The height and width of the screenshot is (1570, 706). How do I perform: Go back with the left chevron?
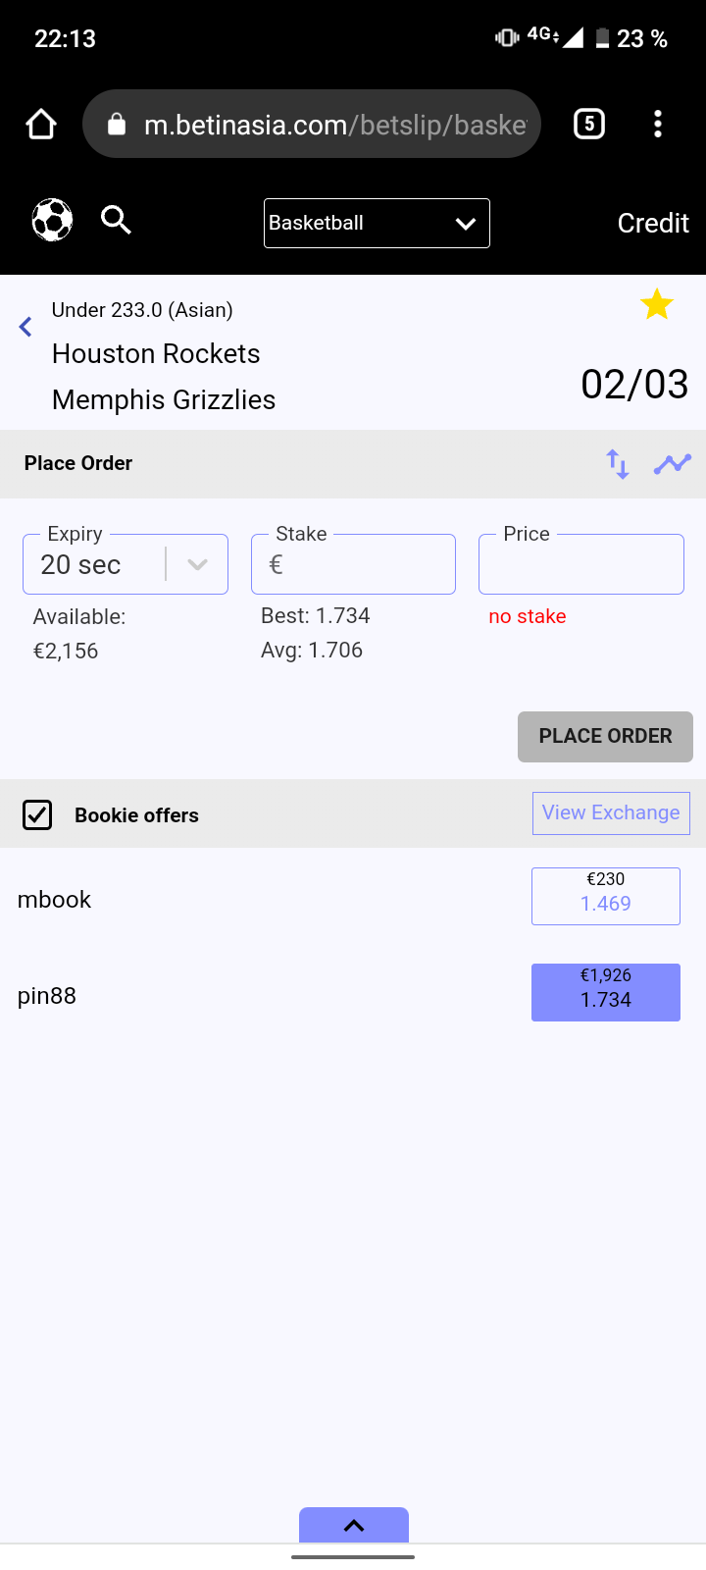pyautogui.click(x=26, y=328)
